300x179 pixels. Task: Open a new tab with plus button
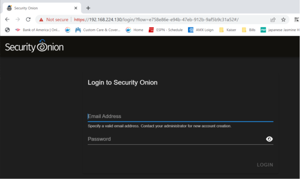pos(88,8)
